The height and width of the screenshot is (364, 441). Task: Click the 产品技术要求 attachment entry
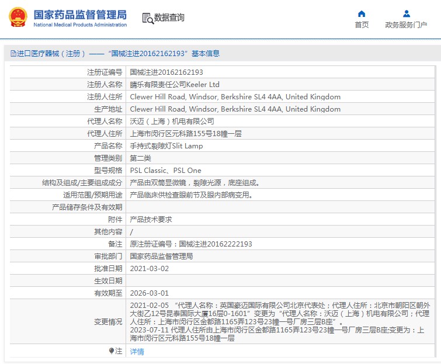point(151,220)
